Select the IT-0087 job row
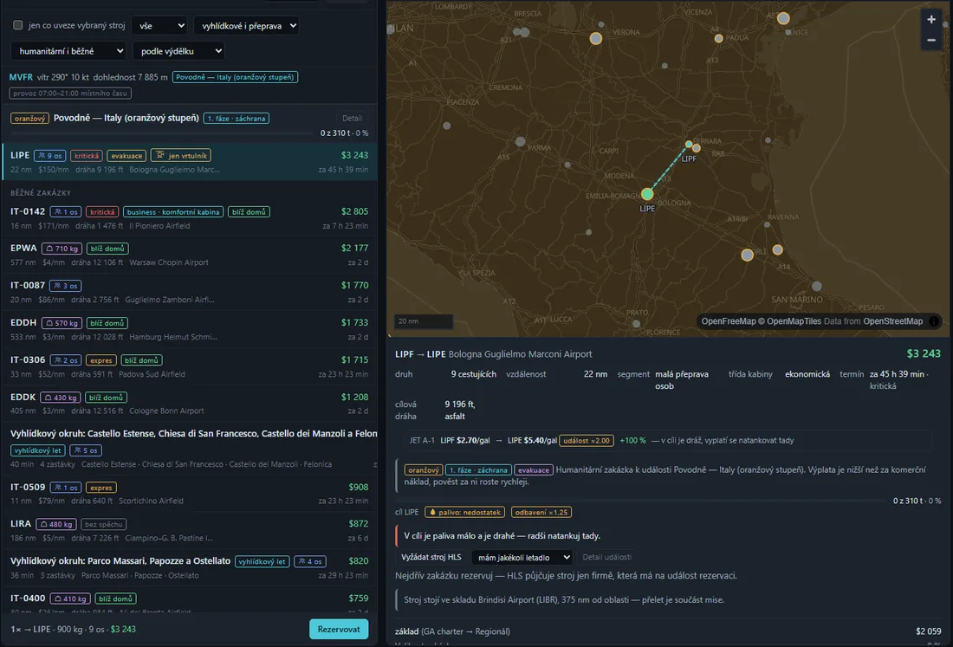The height and width of the screenshot is (647, 953). [190, 292]
